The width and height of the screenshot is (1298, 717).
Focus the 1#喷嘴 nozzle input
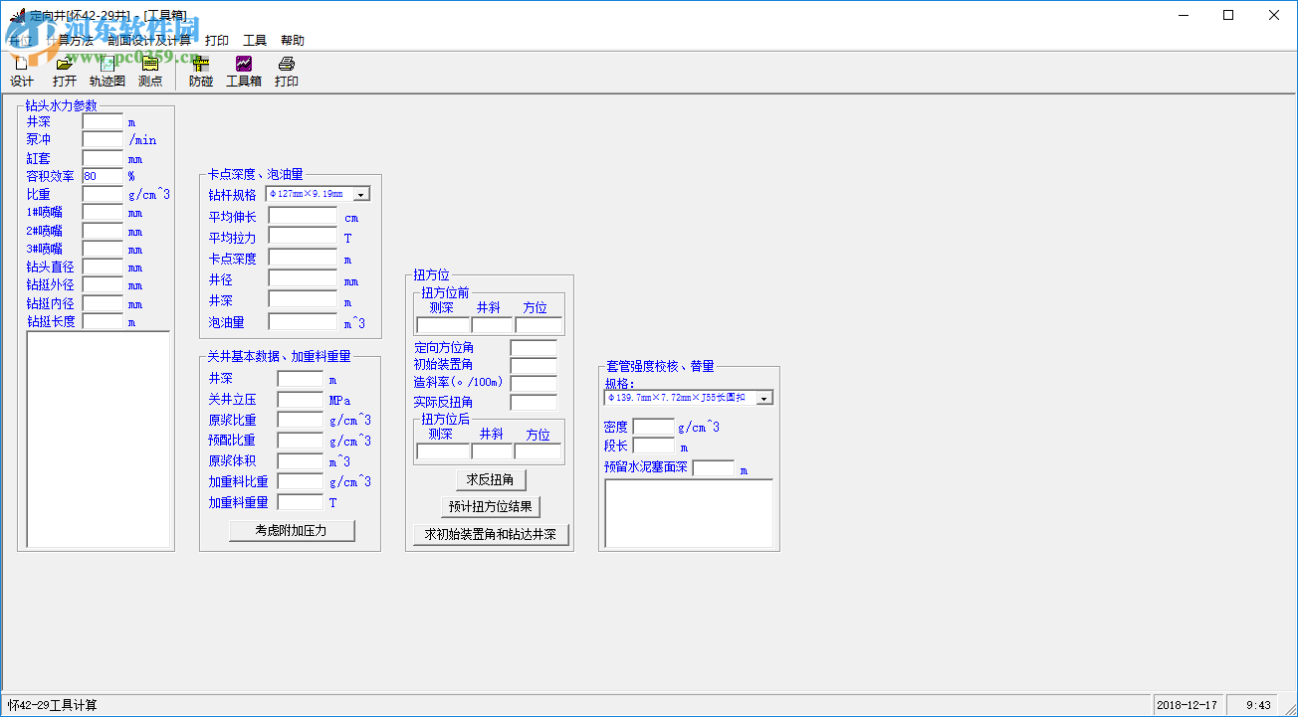pyautogui.click(x=103, y=213)
